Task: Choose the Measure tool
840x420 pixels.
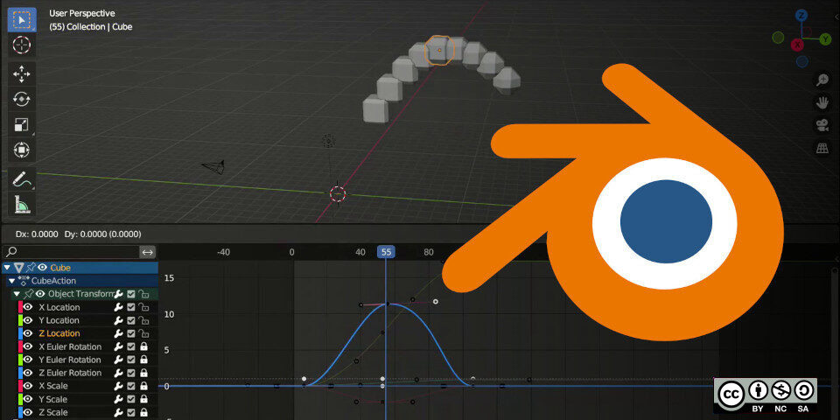Action: [x=22, y=206]
